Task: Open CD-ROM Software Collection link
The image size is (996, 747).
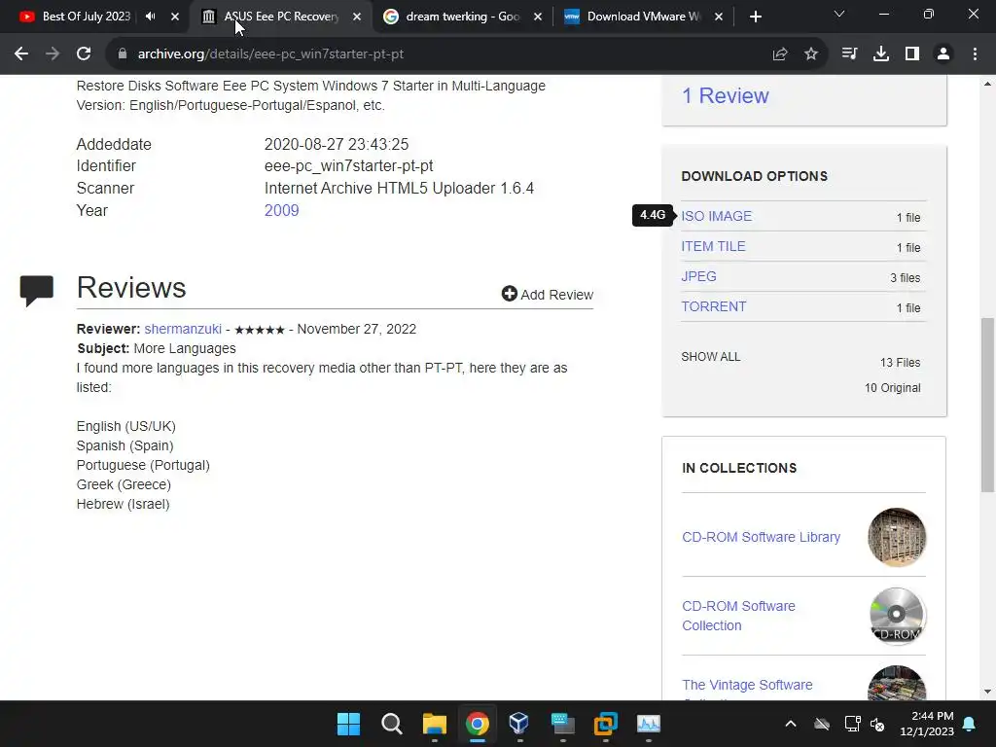Action: point(739,616)
